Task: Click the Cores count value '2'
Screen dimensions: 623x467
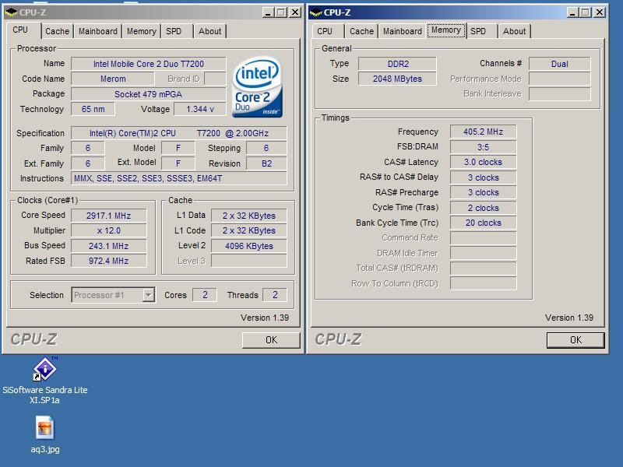Action: (205, 295)
